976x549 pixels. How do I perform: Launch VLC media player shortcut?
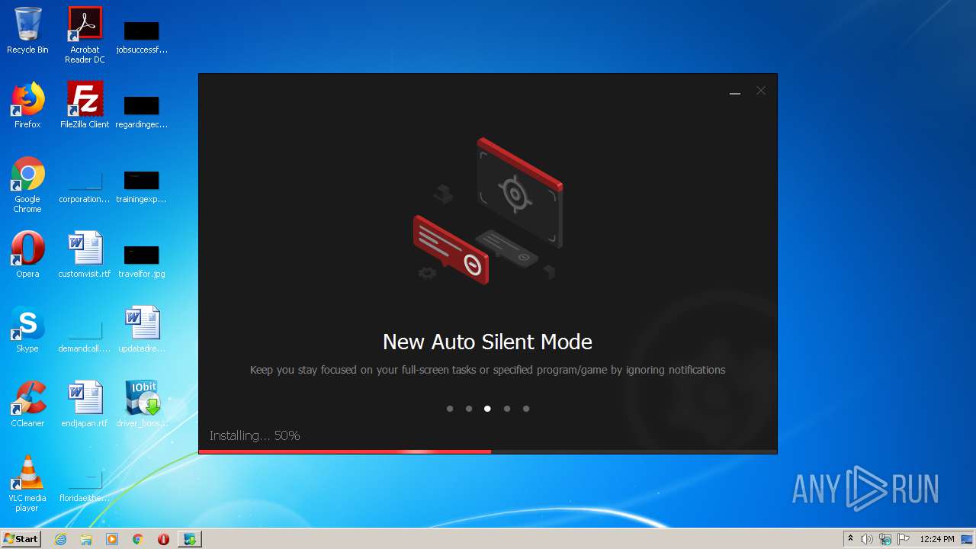(x=27, y=483)
